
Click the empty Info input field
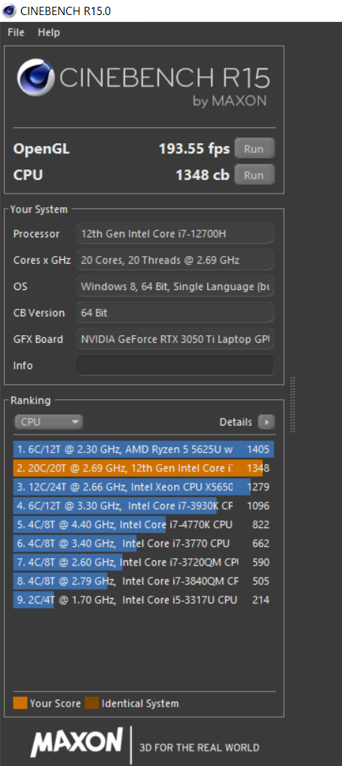pos(175,365)
